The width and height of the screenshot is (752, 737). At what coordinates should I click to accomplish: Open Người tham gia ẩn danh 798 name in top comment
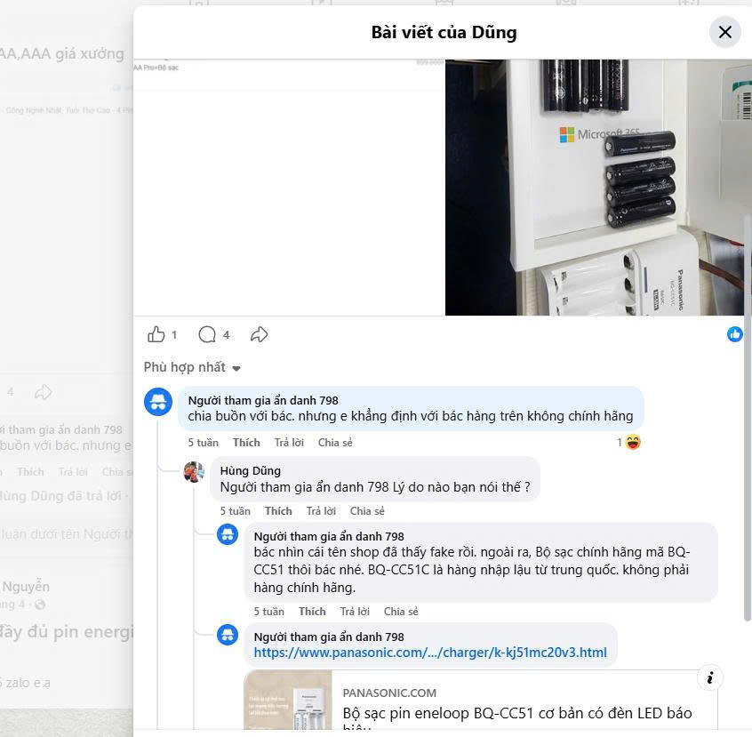pos(263,400)
